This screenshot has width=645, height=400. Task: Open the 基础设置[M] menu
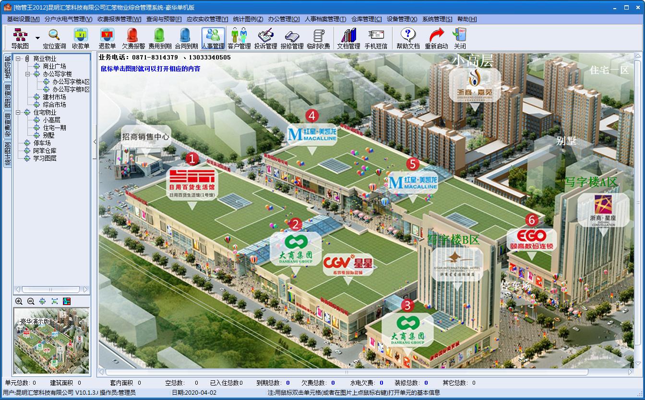(23, 19)
